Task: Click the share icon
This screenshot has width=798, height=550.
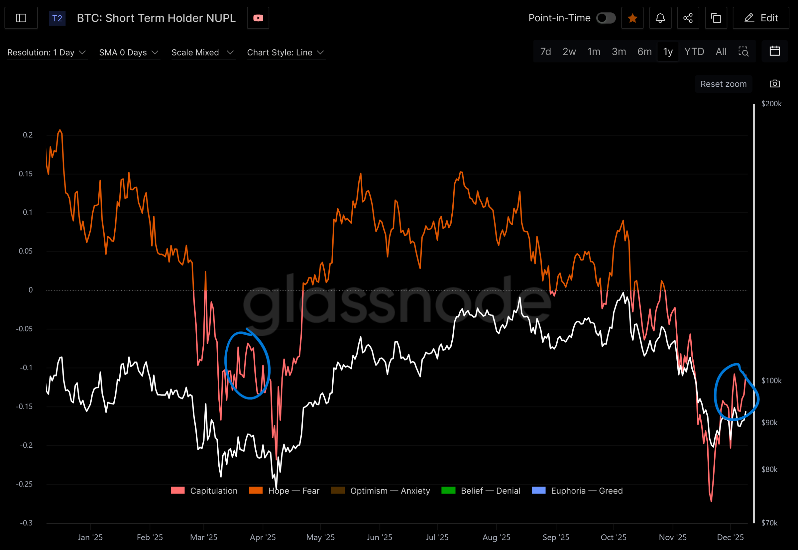Action: coord(688,18)
